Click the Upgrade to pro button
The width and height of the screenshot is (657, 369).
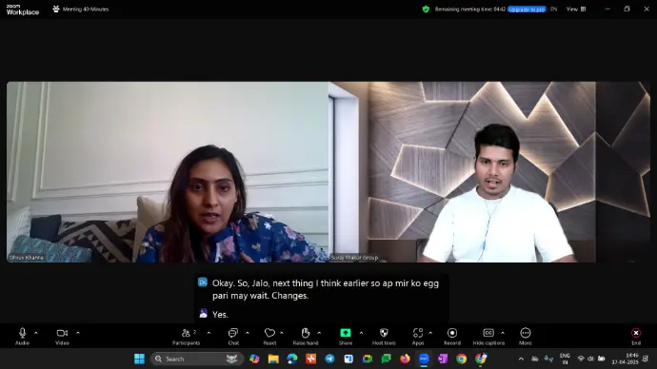pos(527,10)
